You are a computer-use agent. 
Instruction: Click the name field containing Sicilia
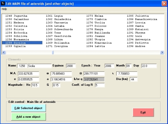40,66
